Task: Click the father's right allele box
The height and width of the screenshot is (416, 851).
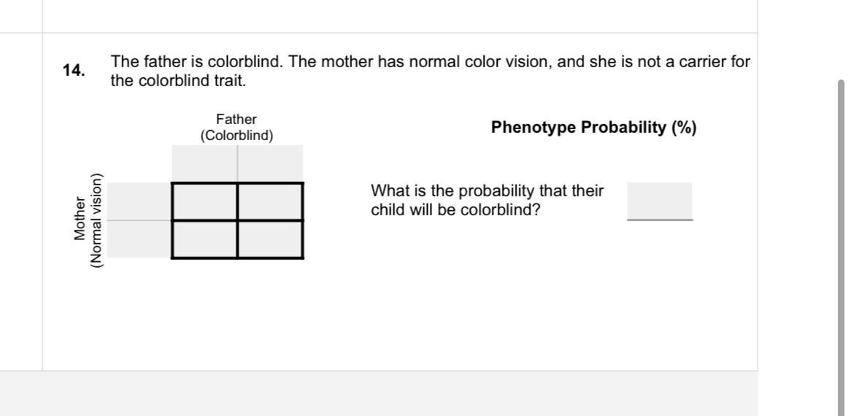Action: (x=270, y=163)
